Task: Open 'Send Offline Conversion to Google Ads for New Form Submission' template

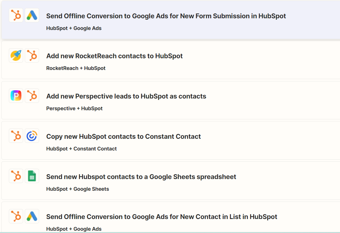Action: click(166, 16)
